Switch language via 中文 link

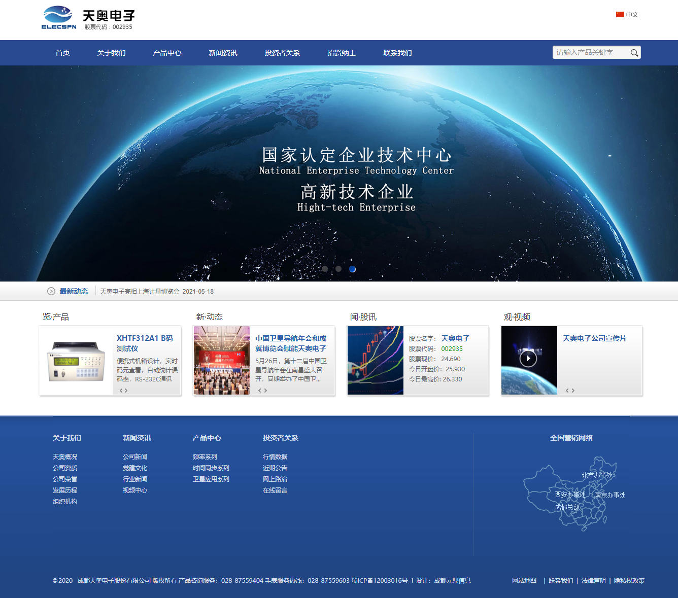632,15
